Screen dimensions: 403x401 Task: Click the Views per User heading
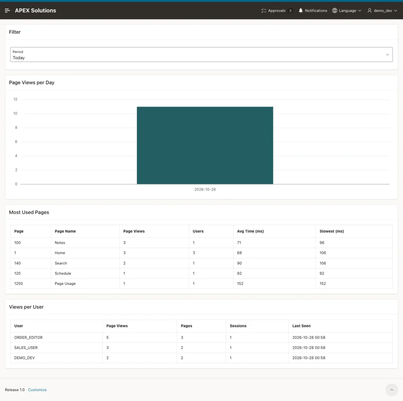pos(26,307)
